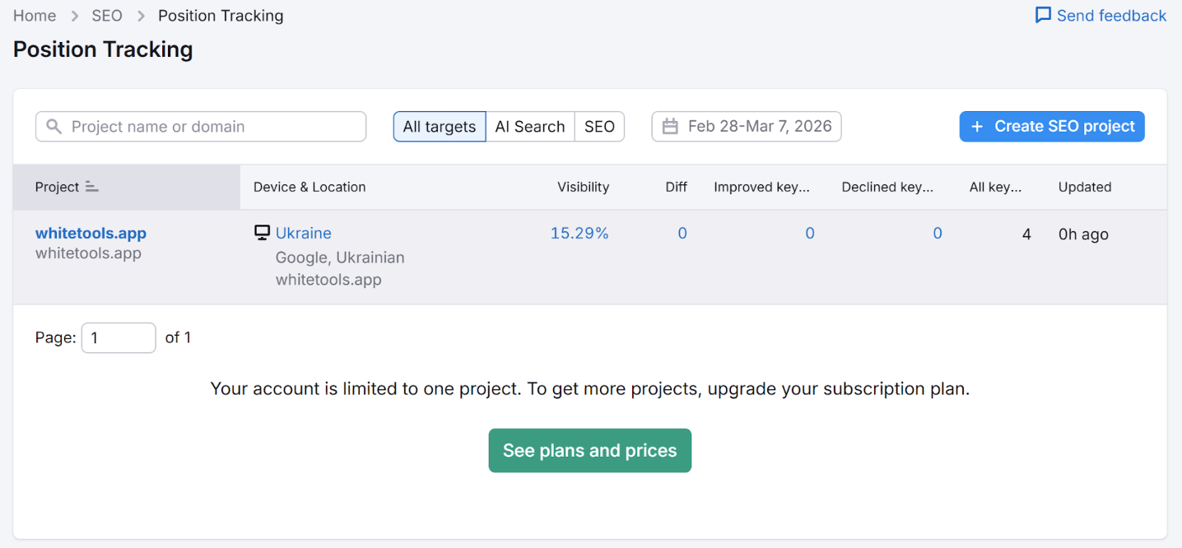Click the Send feedback speech bubble icon
The width and height of the screenshot is (1182, 548).
[x=1043, y=16]
